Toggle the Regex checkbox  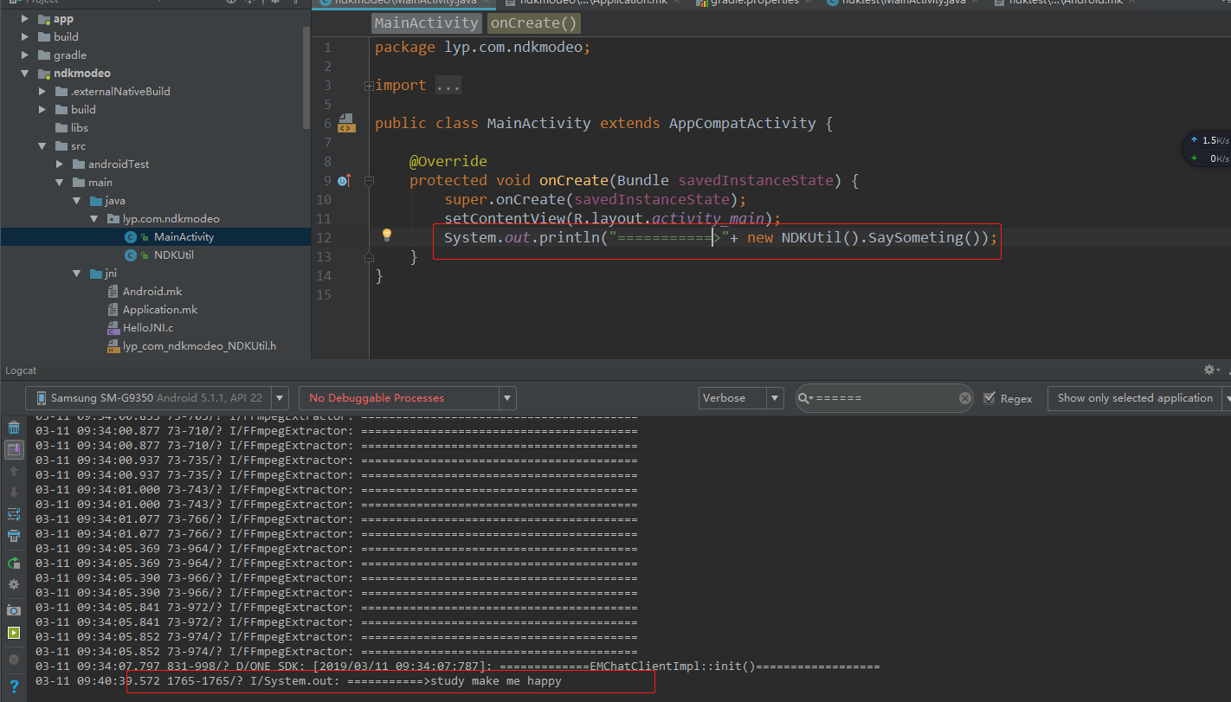pos(989,398)
